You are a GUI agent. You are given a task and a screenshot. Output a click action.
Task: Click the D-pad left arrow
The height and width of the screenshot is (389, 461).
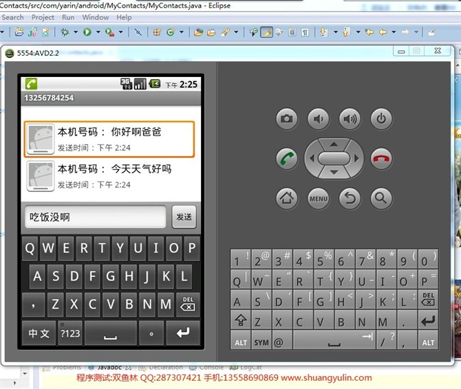(x=312, y=159)
